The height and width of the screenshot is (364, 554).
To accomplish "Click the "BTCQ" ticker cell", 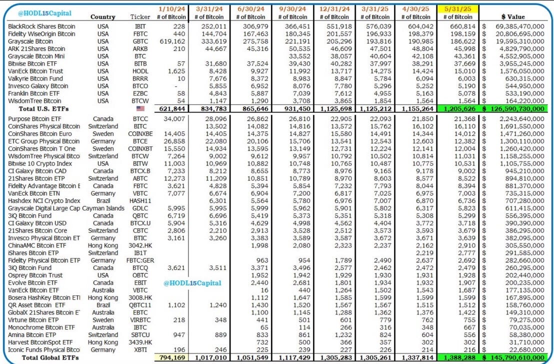I will (140, 268).
